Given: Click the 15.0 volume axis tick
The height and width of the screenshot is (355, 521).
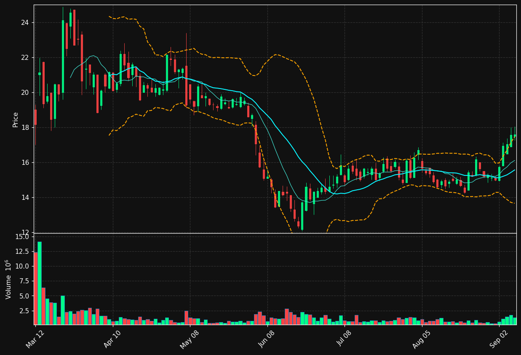Looking at the screenshot, I should 22,237.
